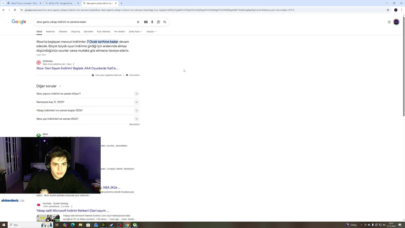This screenshot has height=228, width=405.
Task: Switch to Alışveriş tab
Action: tap(76, 31)
